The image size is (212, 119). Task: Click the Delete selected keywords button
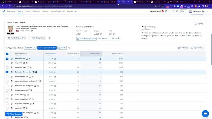62,48
